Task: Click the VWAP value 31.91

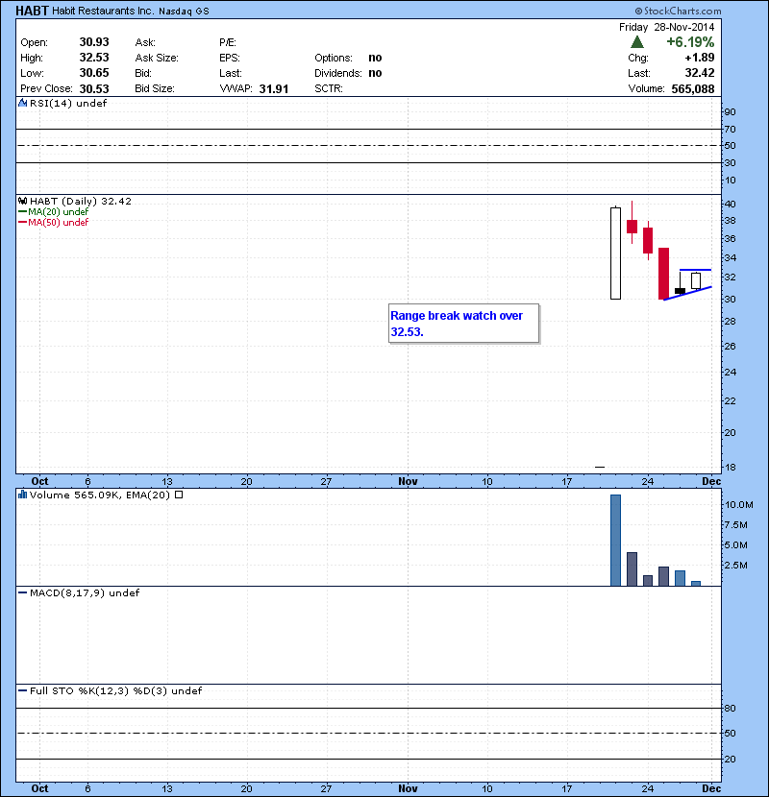Action: 274,89
